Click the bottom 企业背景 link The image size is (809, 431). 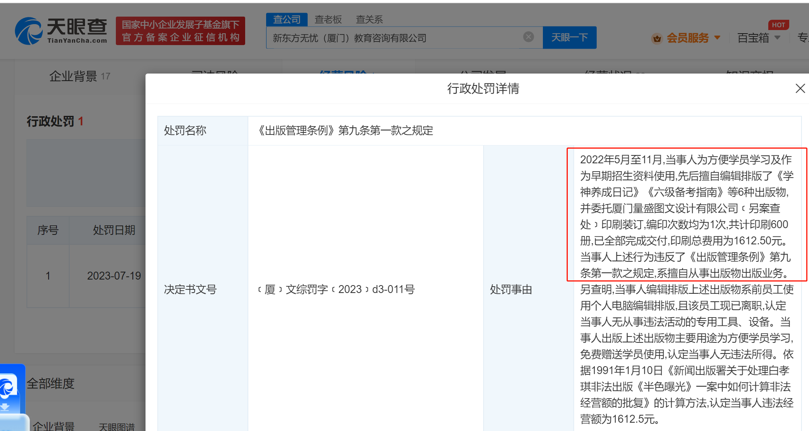[x=53, y=426]
